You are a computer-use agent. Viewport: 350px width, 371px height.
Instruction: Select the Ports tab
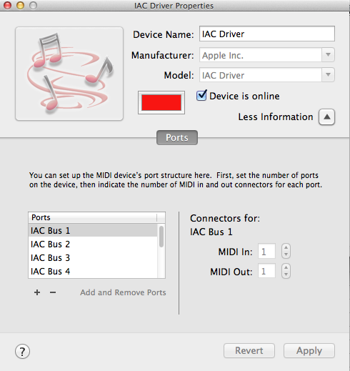[x=177, y=137]
